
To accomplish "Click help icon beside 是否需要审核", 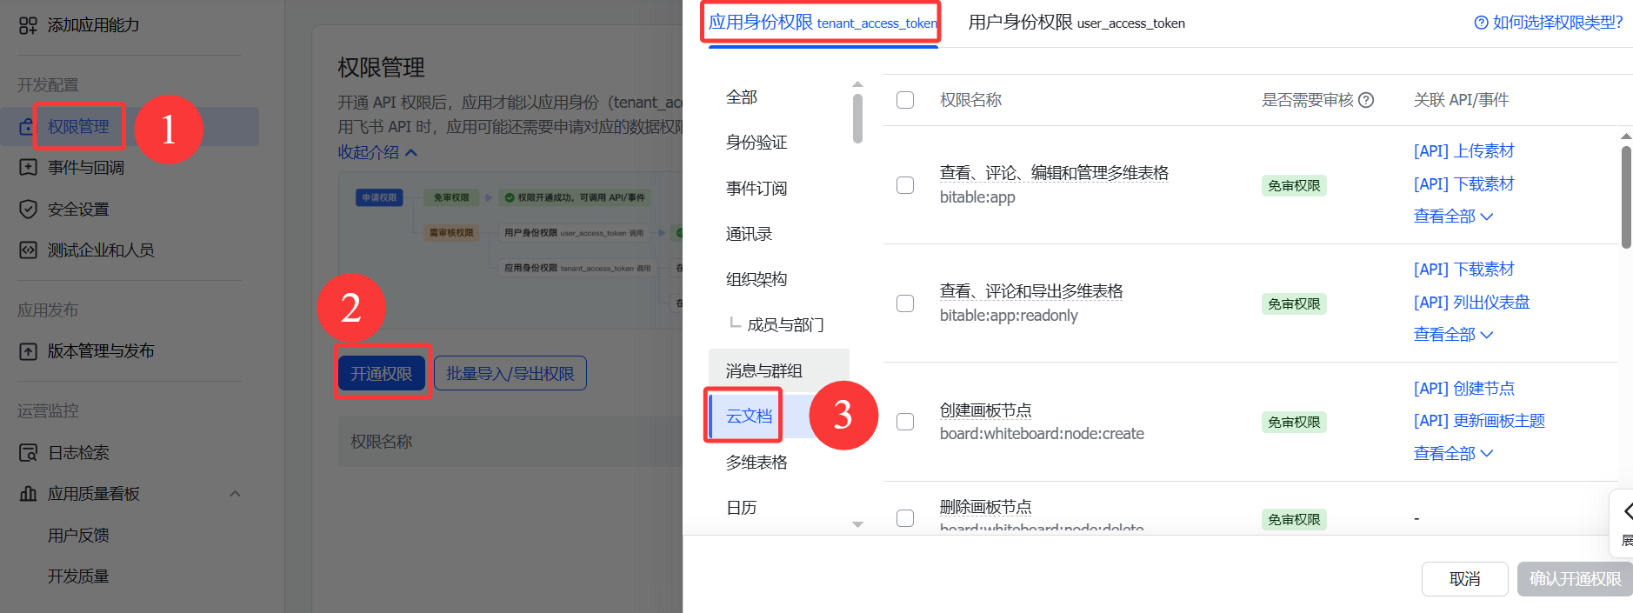I will [x=1366, y=100].
